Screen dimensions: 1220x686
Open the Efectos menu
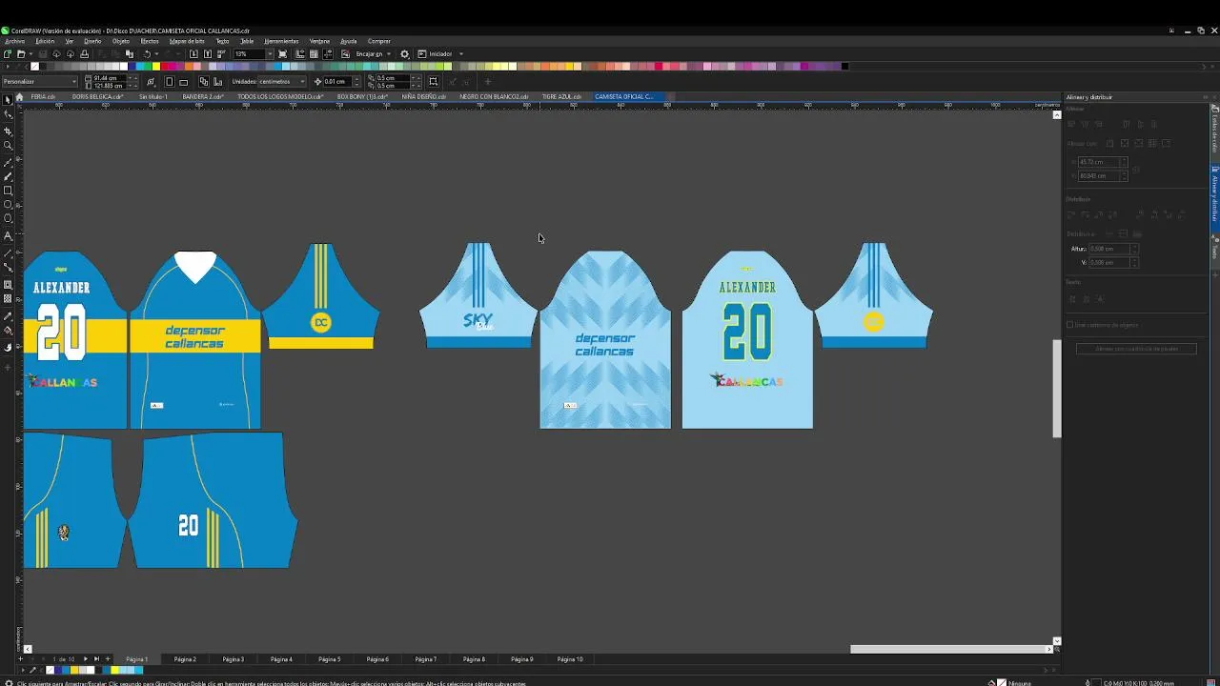150,41
